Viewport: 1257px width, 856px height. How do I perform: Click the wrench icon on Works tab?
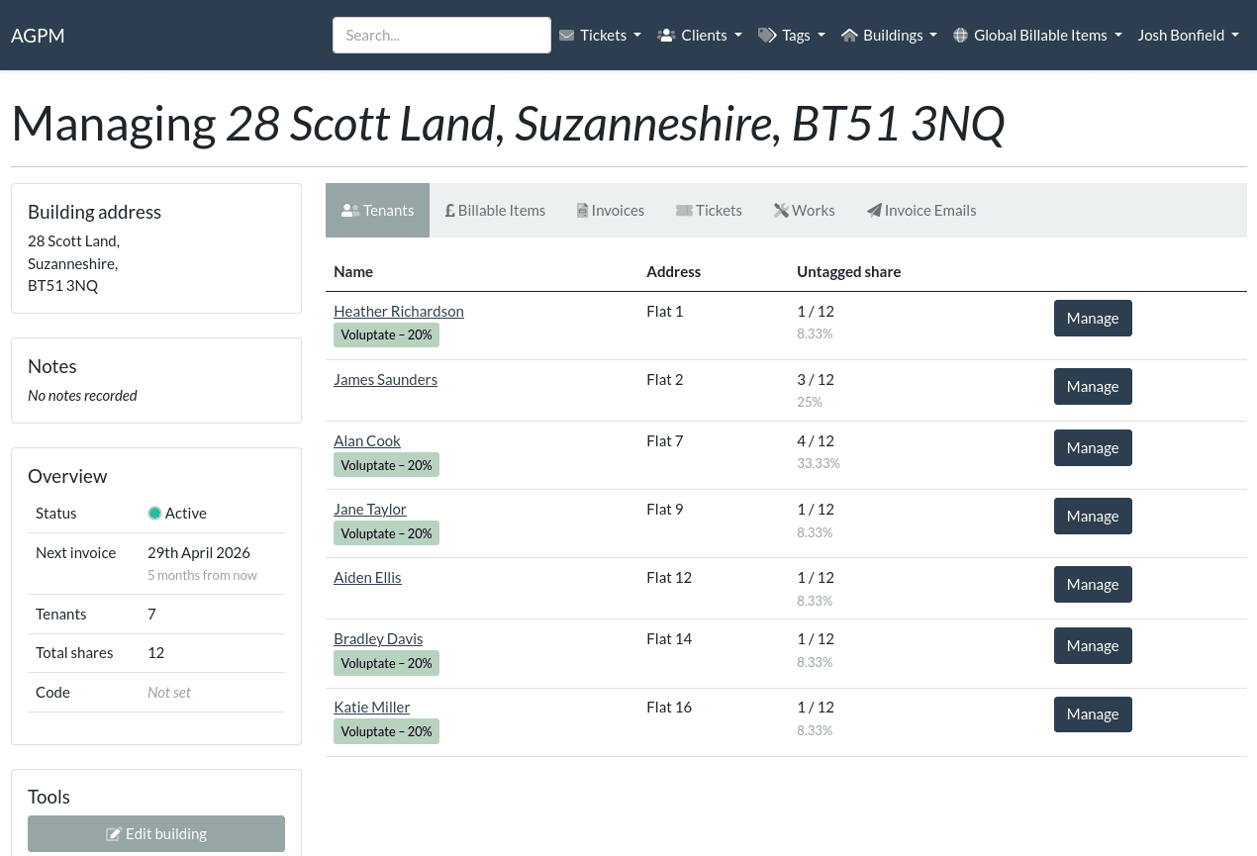point(781,211)
